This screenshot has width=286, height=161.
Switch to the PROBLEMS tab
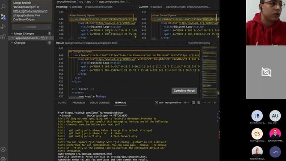click(x=79, y=102)
